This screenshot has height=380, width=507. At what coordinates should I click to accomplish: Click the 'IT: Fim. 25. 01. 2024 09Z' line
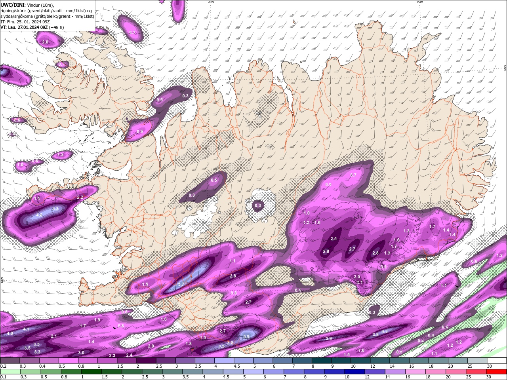coord(25,22)
